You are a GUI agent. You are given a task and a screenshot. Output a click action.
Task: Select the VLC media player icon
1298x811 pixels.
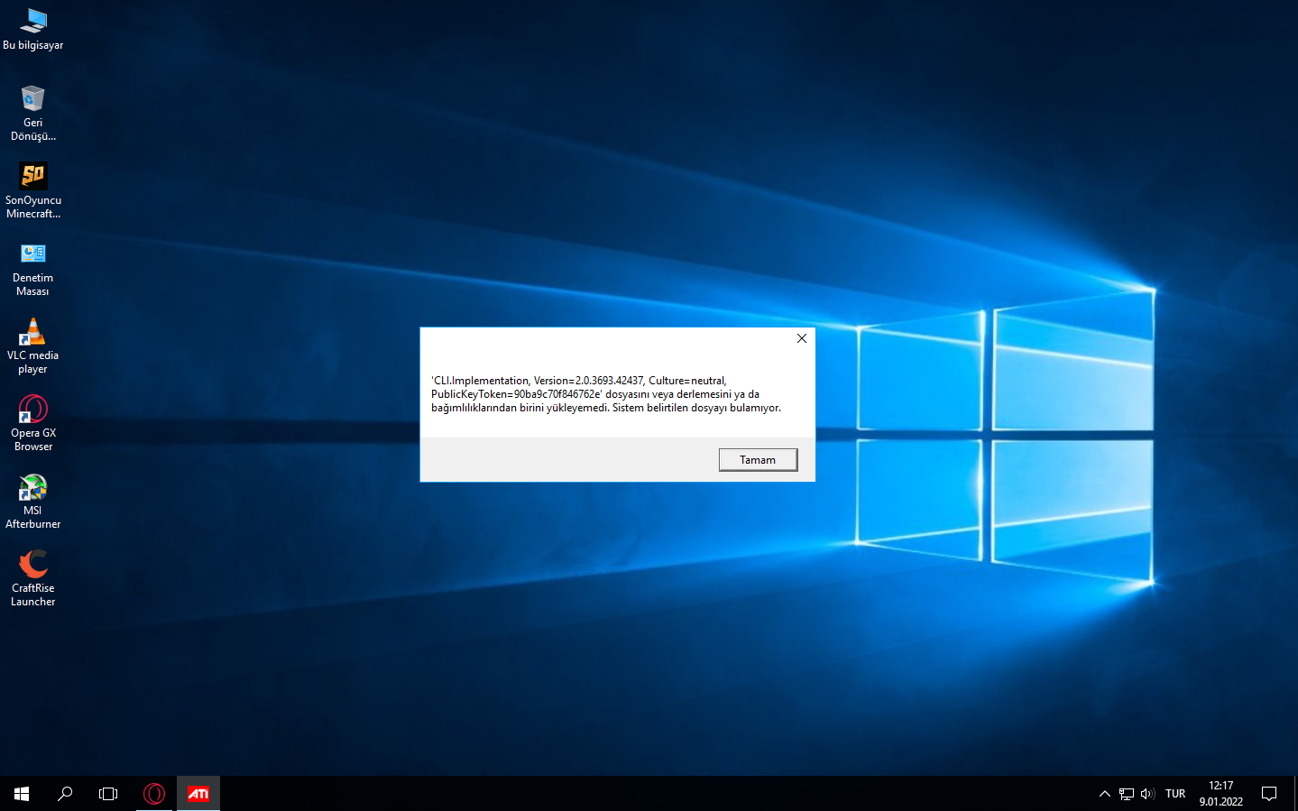[32, 346]
